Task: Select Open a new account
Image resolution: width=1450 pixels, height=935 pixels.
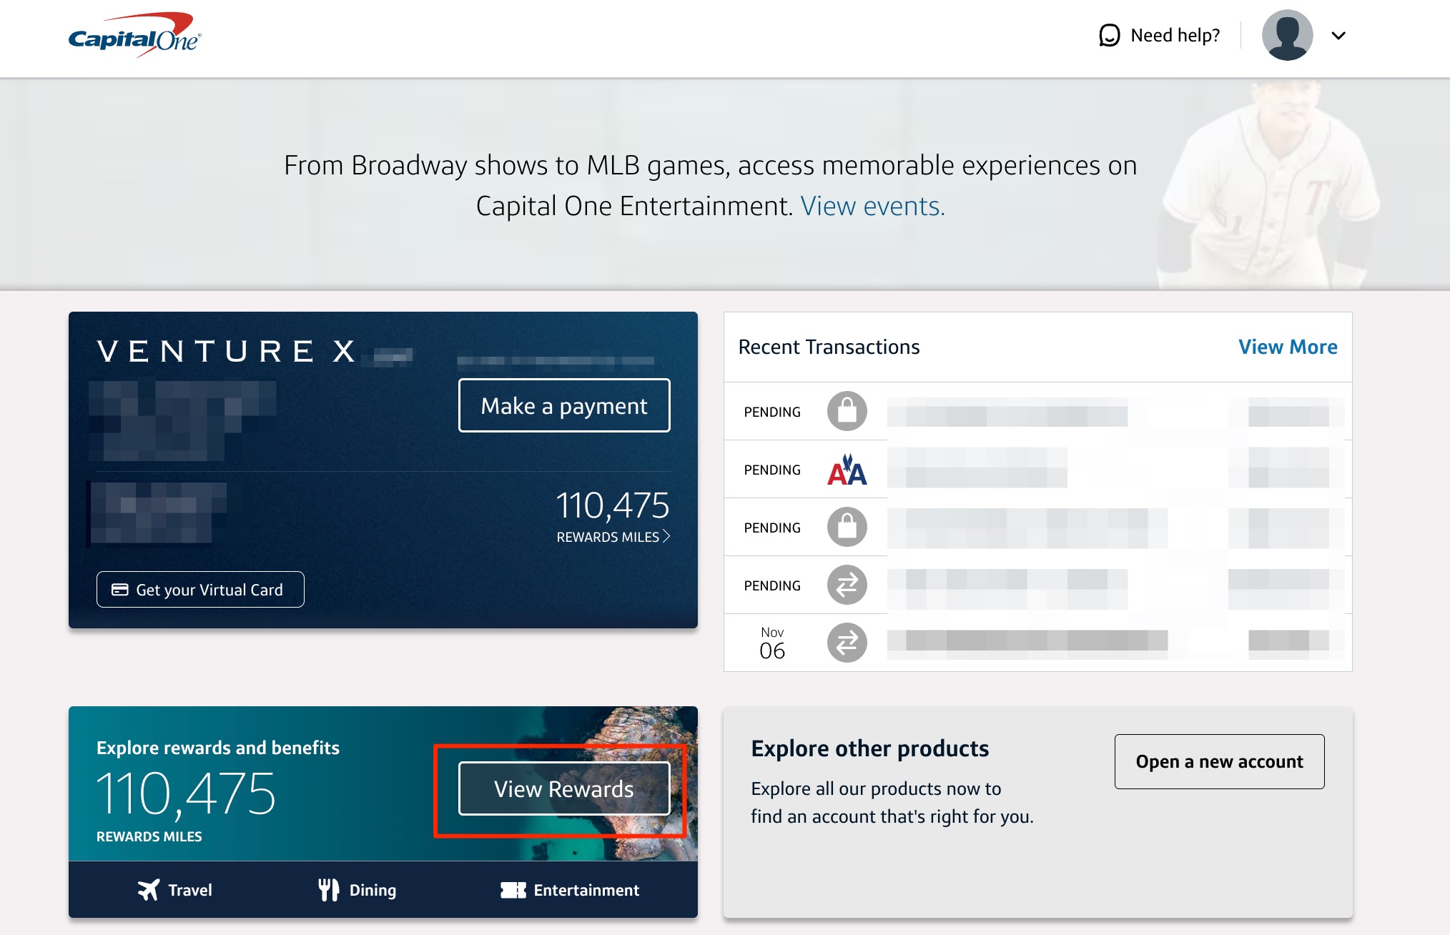Action: tap(1220, 761)
